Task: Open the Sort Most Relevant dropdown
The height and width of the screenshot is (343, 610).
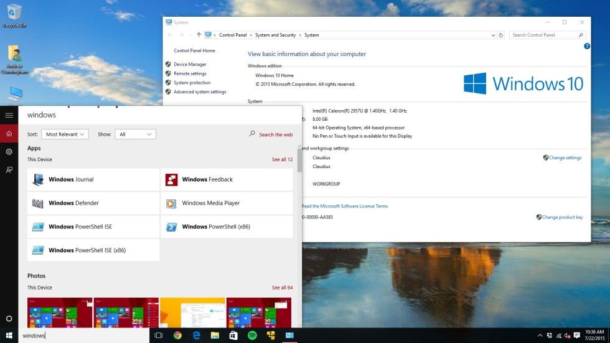Action: [x=65, y=134]
